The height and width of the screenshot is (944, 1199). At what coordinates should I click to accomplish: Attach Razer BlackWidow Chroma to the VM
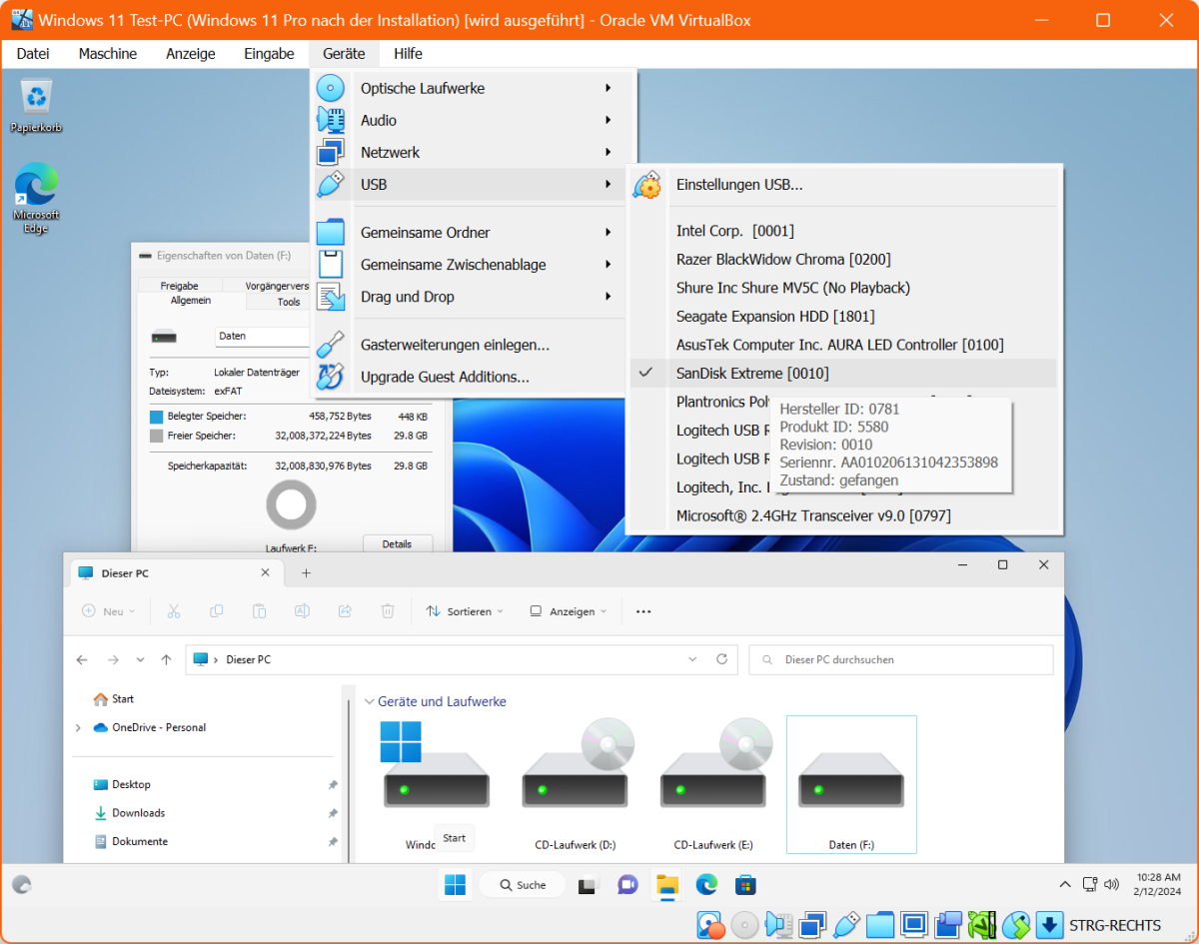783,259
